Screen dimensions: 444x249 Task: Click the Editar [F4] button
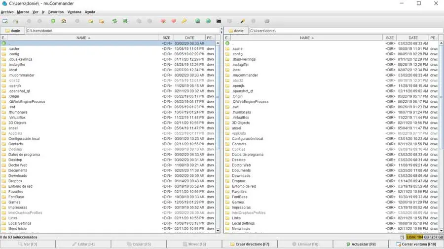(83, 244)
